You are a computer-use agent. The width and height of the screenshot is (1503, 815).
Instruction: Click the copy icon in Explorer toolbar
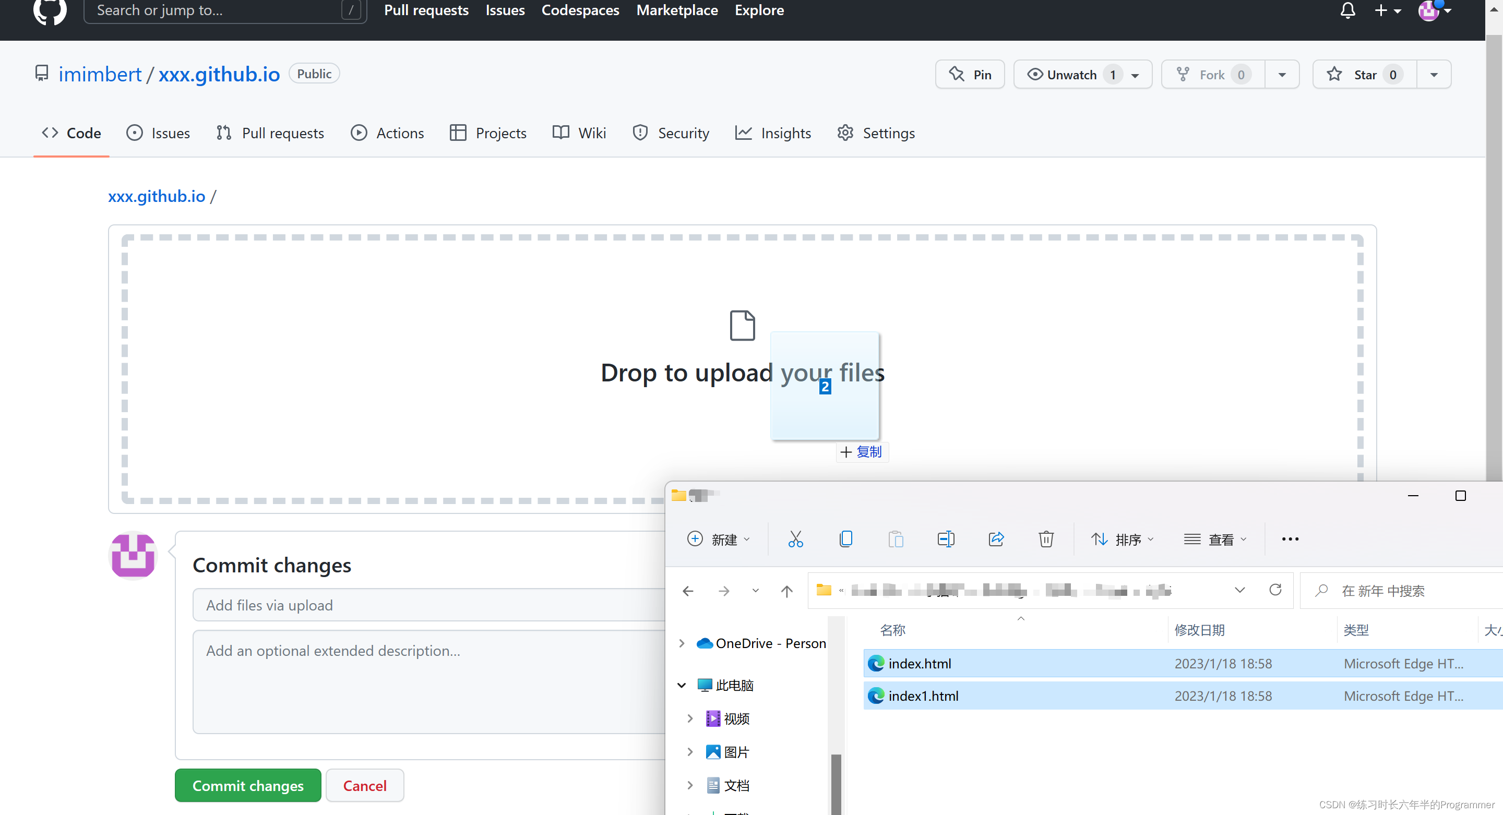[845, 539]
